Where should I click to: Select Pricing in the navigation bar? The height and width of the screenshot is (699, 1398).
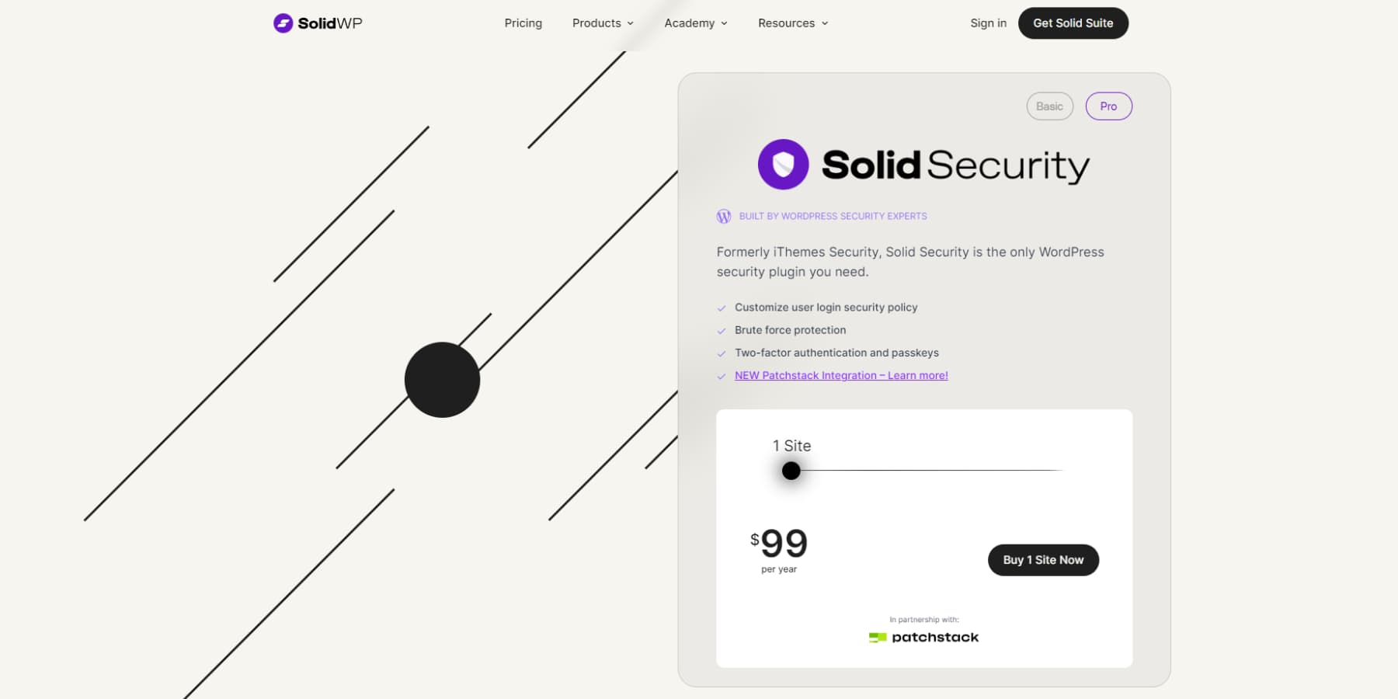pos(523,23)
